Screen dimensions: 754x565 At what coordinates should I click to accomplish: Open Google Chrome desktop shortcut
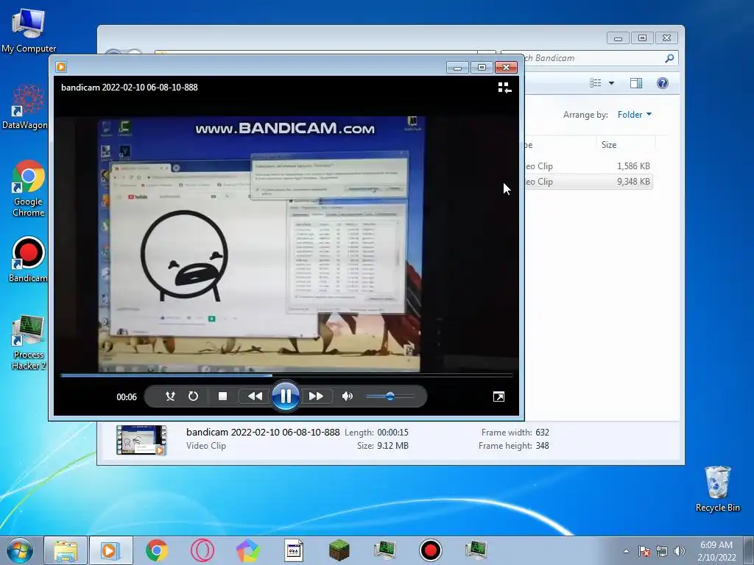pyautogui.click(x=29, y=188)
